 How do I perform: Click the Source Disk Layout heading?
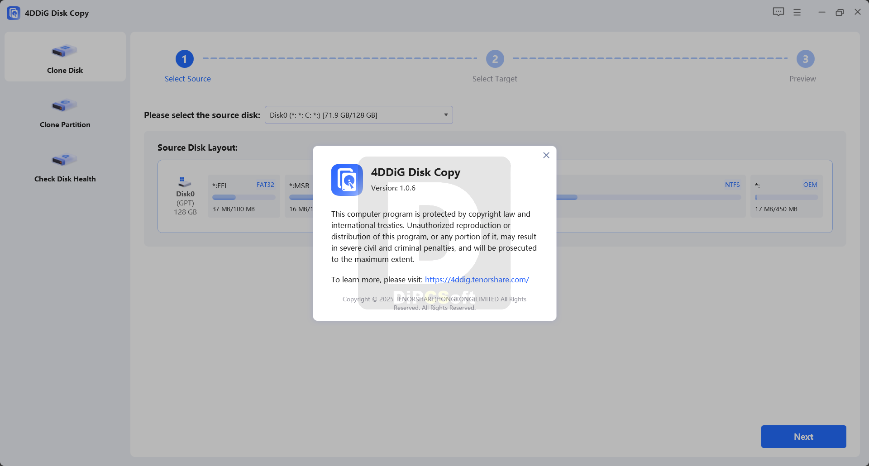pos(197,147)
